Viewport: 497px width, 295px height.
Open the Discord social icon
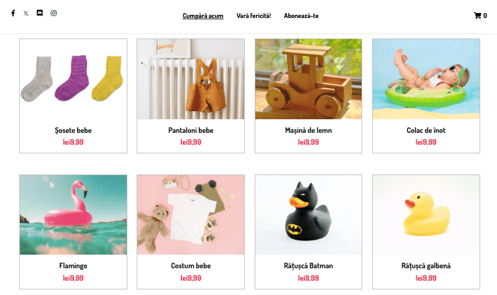[x=40, y=13]
